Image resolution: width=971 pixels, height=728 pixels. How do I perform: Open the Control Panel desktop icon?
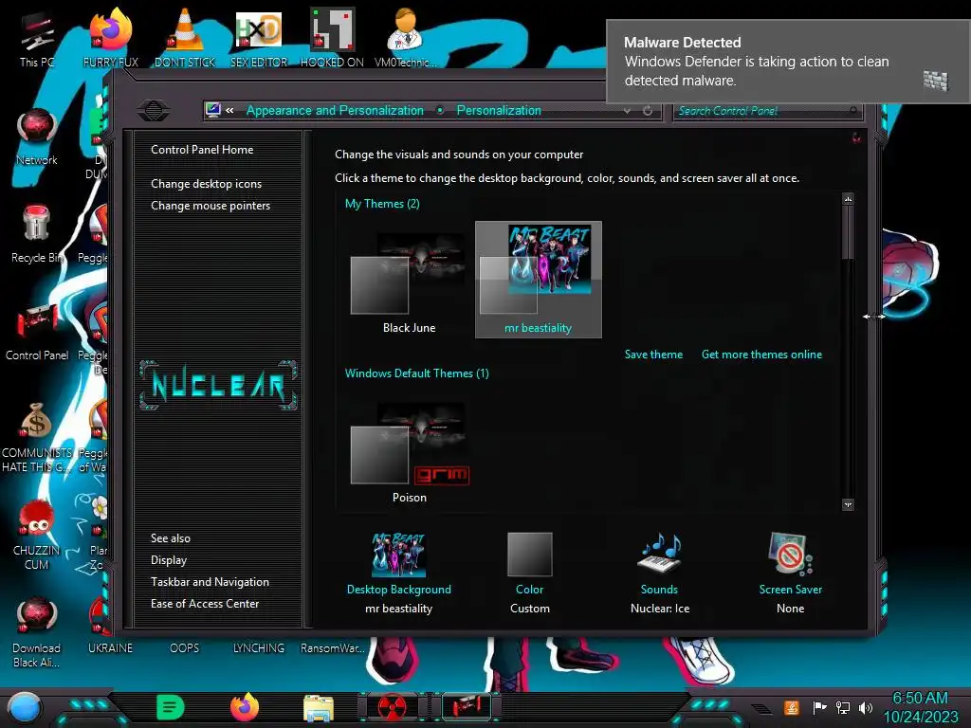tap(37, 332)
